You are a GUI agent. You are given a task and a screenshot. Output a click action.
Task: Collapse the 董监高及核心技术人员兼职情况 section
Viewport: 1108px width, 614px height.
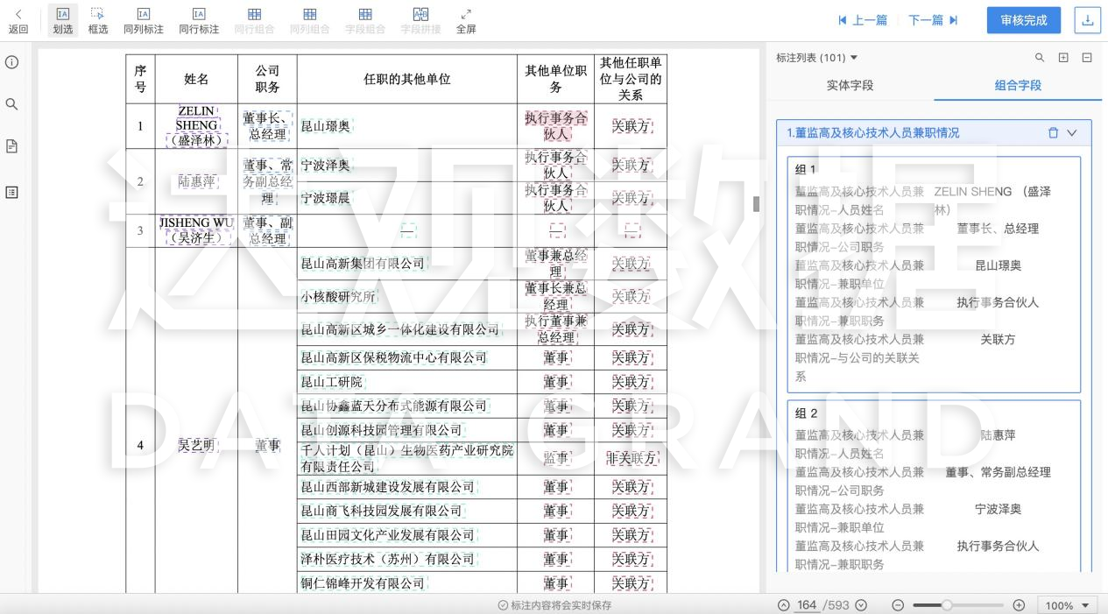click(1072, 133)
